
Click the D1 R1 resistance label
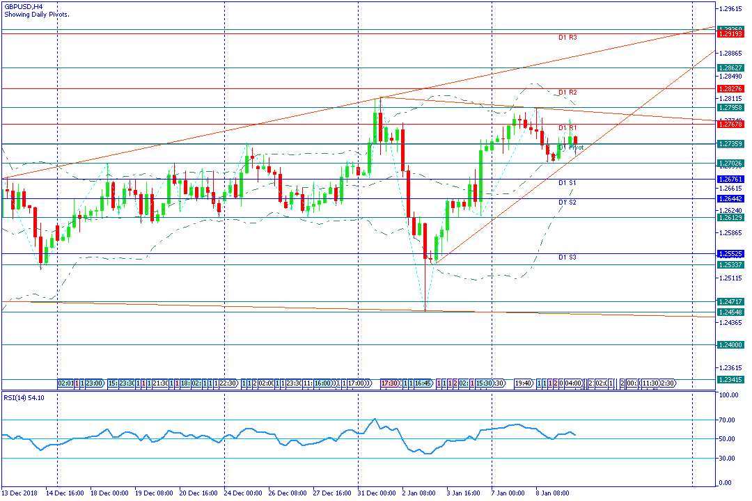point(567,128)
